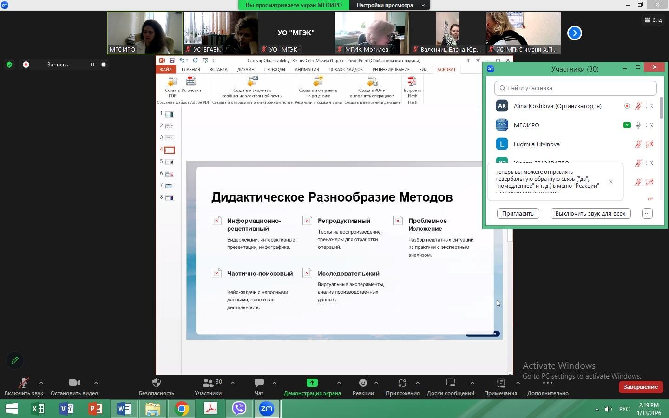Click the Пригласить button
Screen dimensions: 669x418
point(518,214)
